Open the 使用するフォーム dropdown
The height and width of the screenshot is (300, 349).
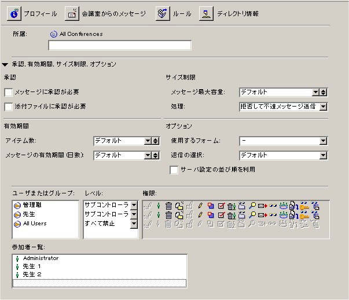pos(324,141)
